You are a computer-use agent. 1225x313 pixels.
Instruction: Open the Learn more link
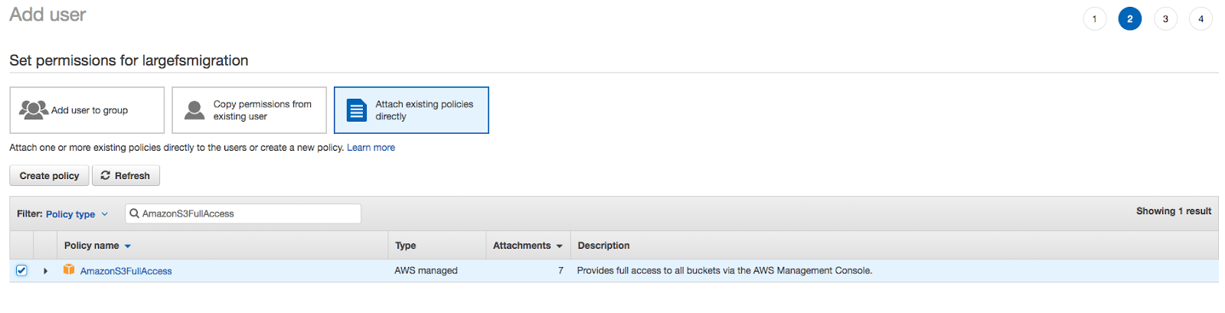[371, 148]
